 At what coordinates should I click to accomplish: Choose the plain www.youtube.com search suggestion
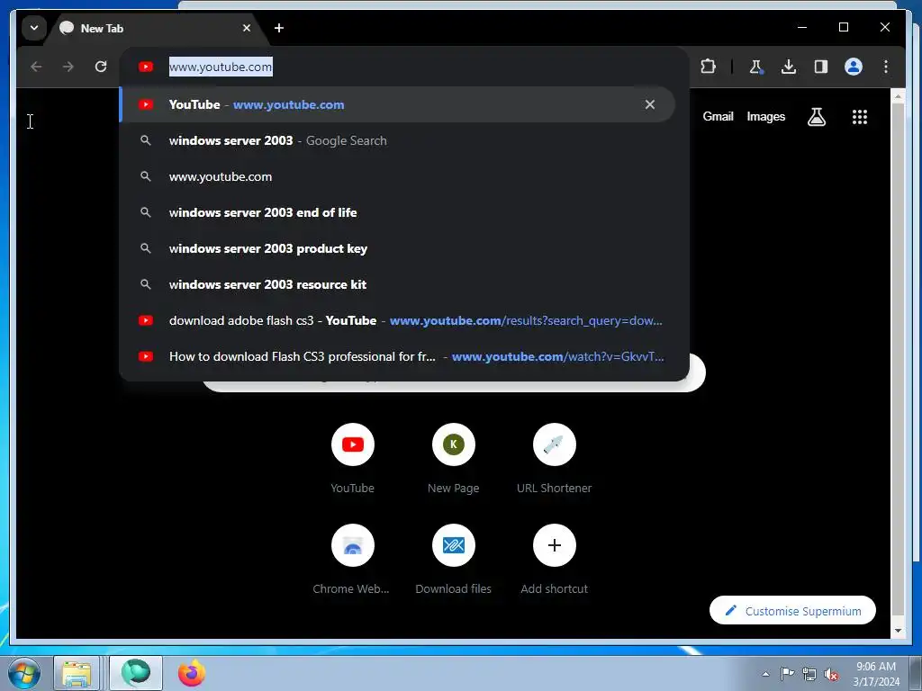tap(397, 176)
